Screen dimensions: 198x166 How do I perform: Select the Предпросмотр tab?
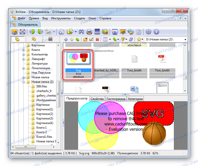(x=77, y=99)
